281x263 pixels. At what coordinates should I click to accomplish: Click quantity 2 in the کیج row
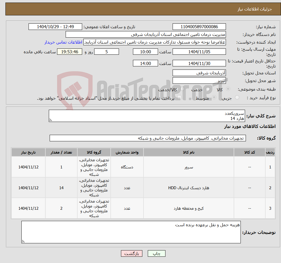click(61, 208)
